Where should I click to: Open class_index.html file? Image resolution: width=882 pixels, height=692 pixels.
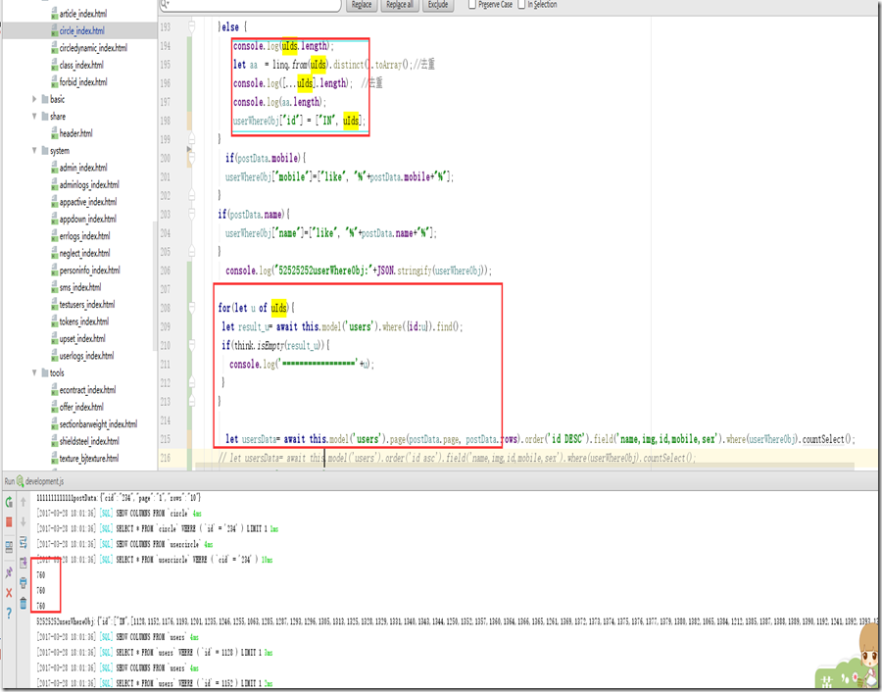(81, 65)
